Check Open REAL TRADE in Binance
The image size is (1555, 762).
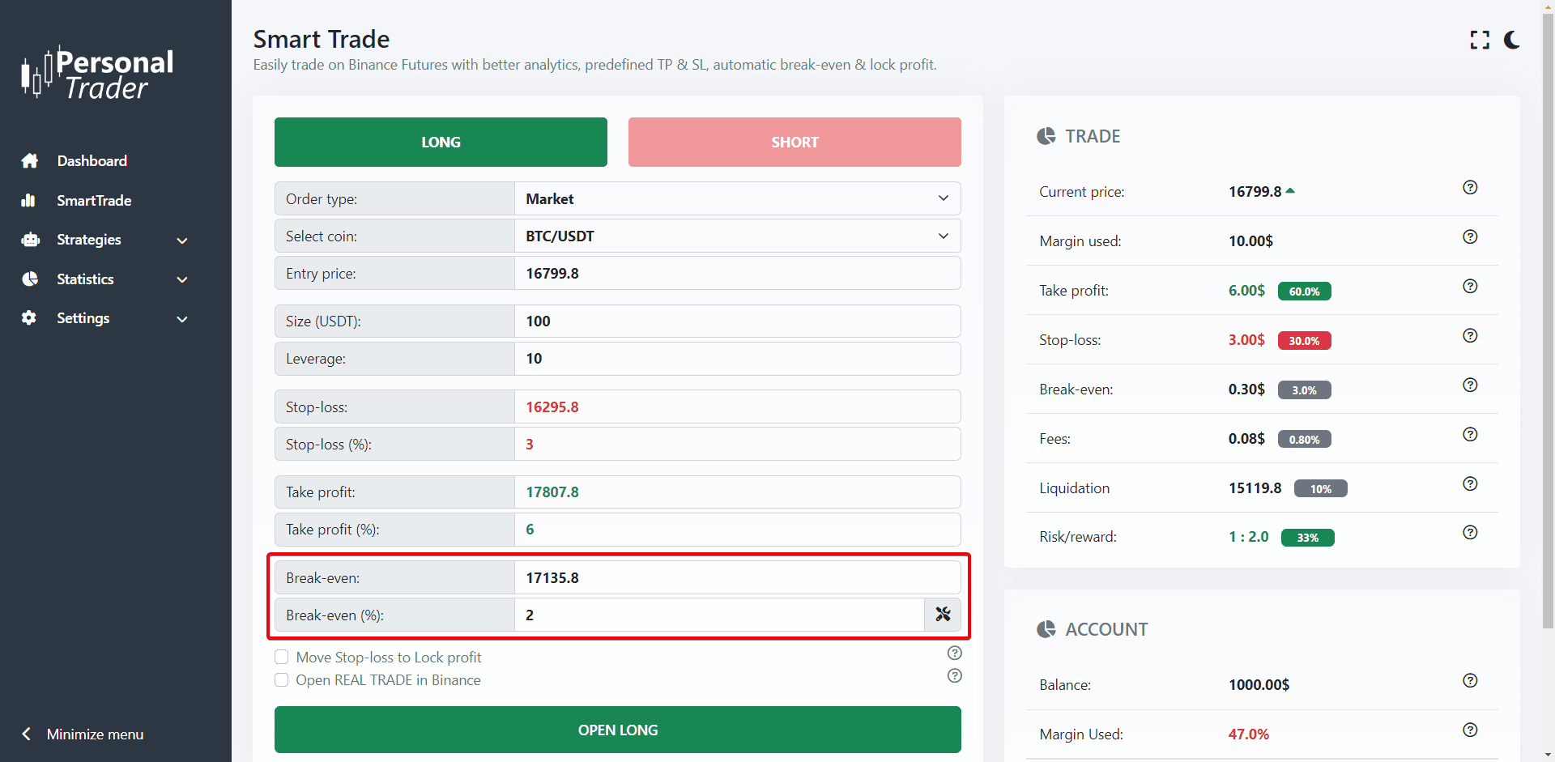coord(282,680)
